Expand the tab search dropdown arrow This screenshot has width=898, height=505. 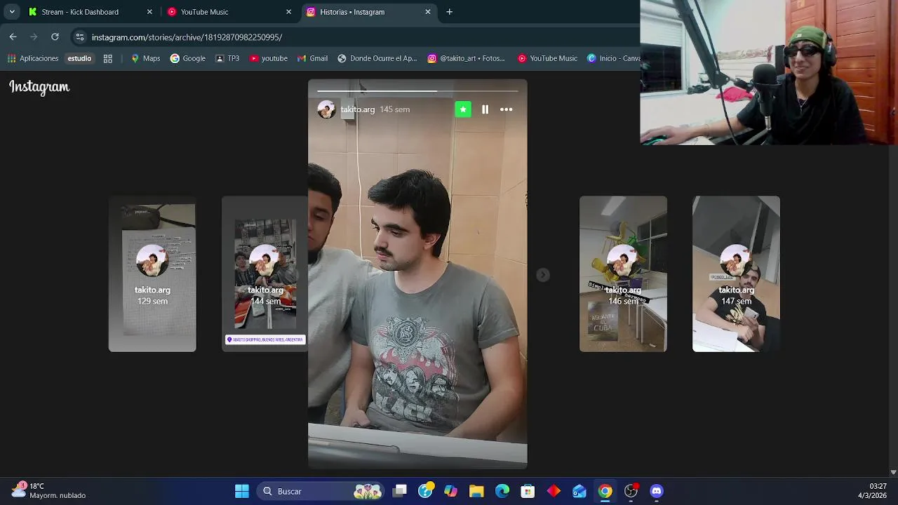[12, 12]
